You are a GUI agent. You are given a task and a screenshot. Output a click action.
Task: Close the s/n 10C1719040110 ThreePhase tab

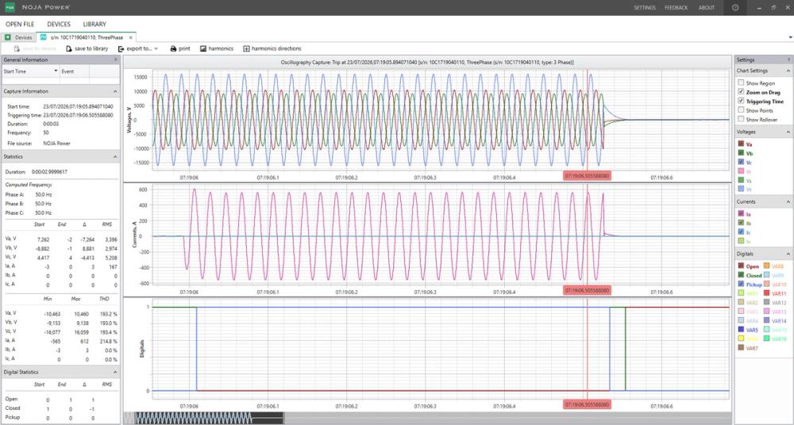pos(131,37)
